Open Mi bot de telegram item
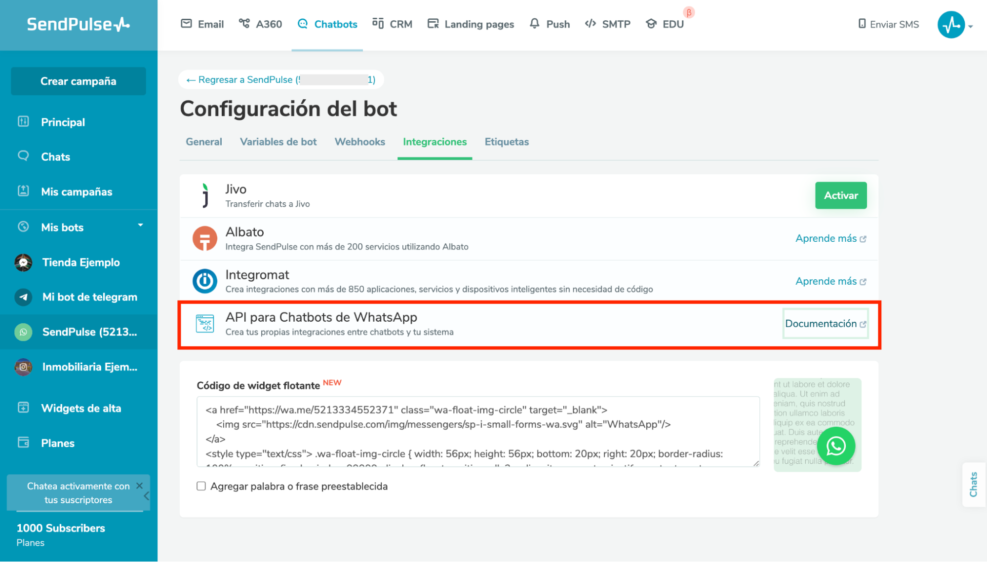 point(79,297)
